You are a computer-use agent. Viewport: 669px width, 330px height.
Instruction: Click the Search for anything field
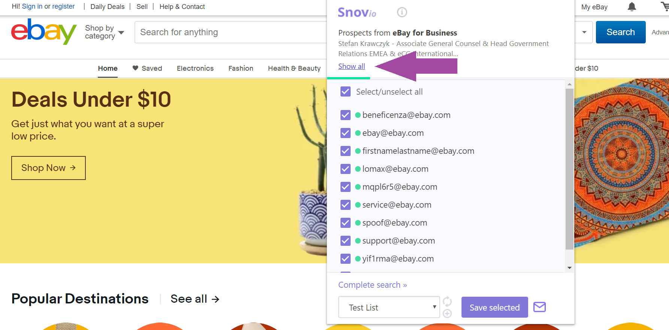tap(230, 32)
